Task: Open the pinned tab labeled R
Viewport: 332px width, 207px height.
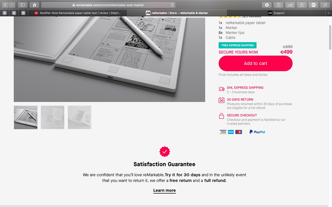Action: [x=5, y=13]
